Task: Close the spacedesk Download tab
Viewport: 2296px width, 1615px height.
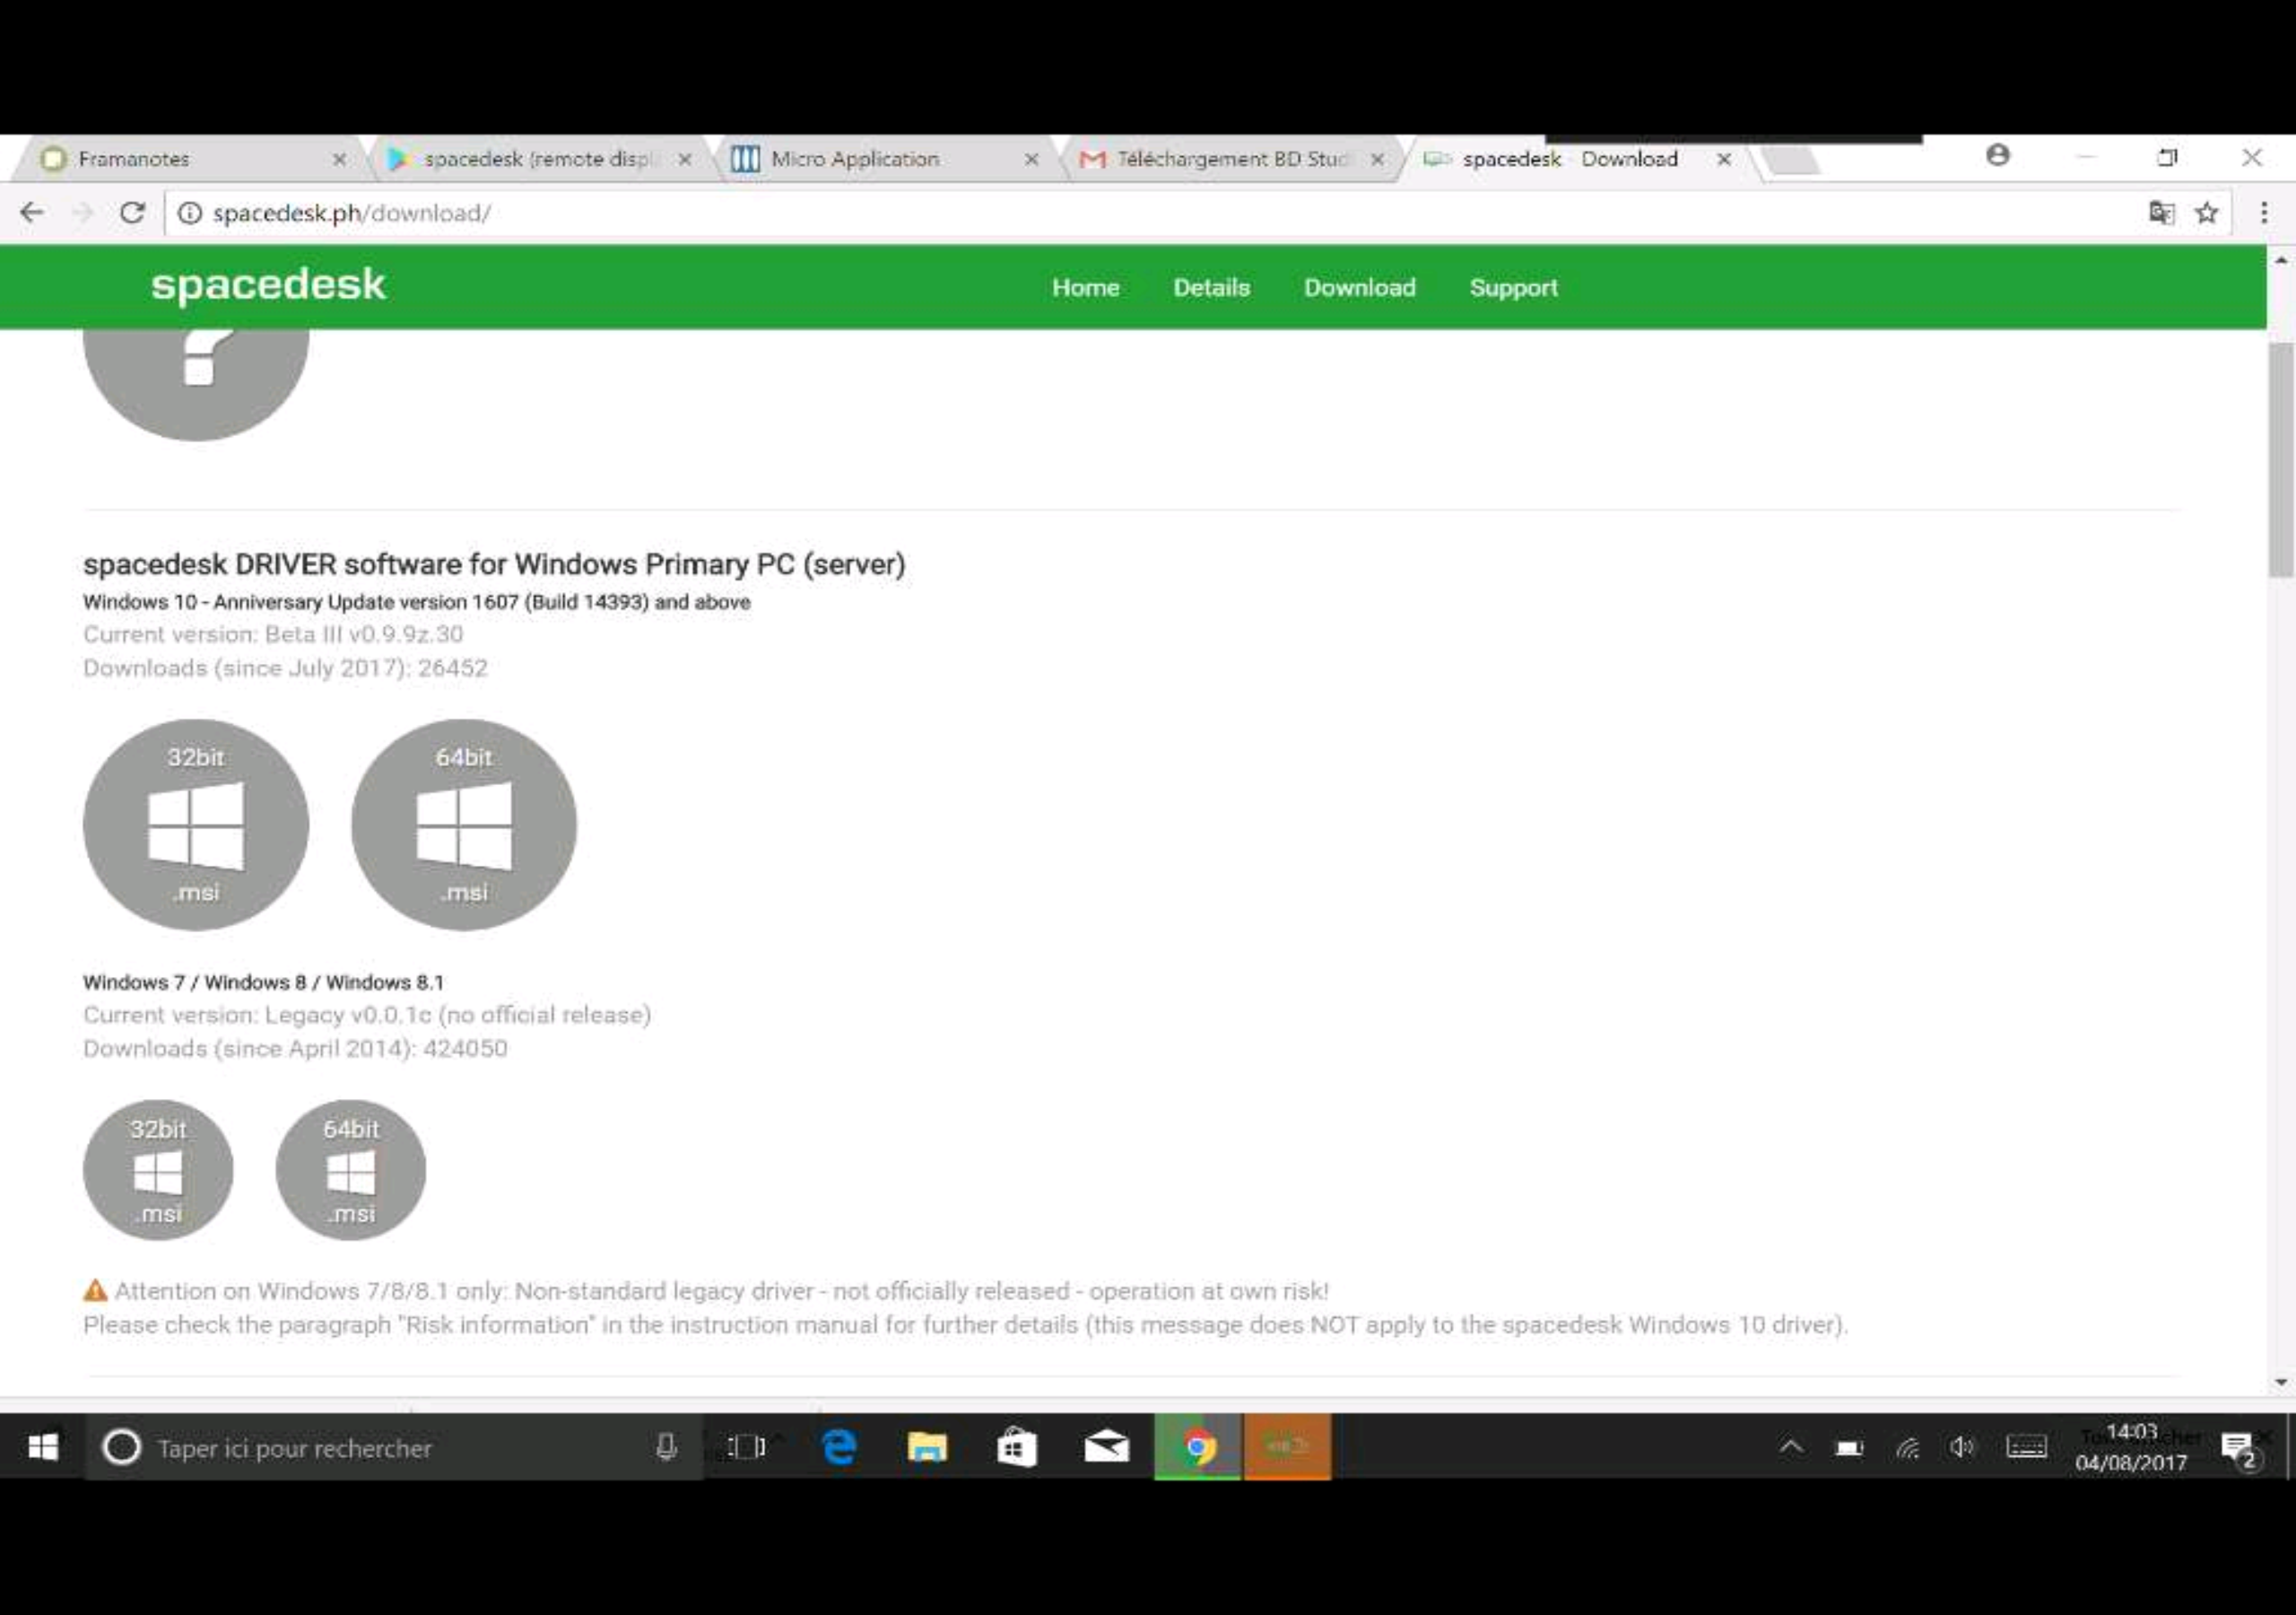Action: click(x=1724, y=159)
